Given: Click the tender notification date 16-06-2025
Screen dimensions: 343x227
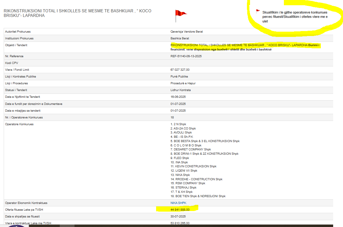Looking at the screenshot, I should pyautogui.click(x=178, y=97).
